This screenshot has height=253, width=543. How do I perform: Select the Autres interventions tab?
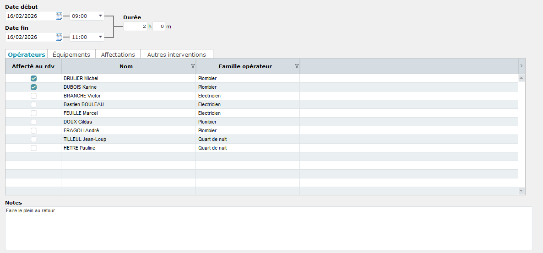pos(176,54)
